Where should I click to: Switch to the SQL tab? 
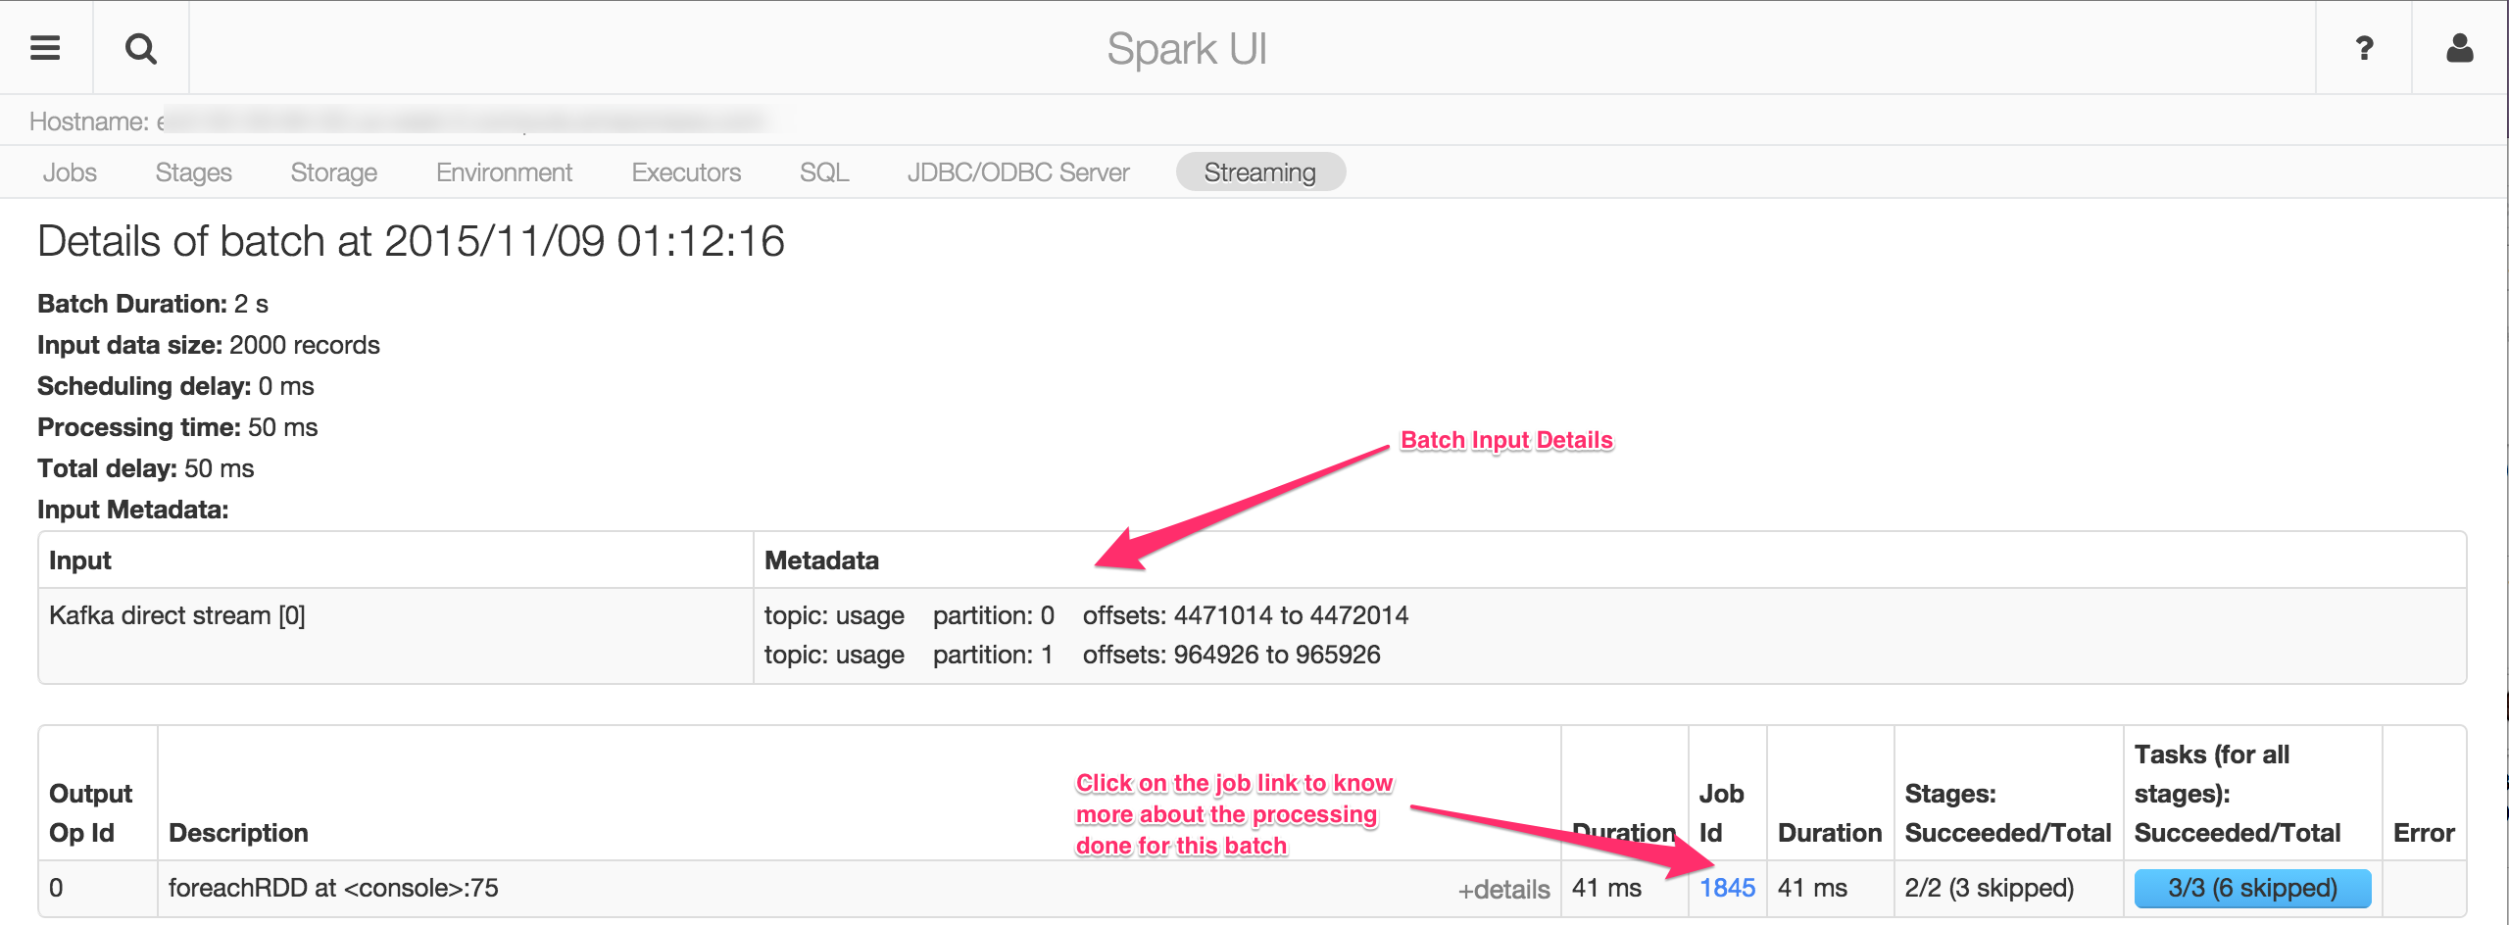[x=823, y=172]
